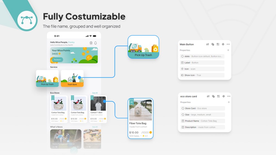Click the adjust icon in eco store card panel

coord(208,96)
